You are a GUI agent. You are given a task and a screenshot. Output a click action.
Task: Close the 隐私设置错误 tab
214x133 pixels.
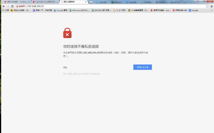(x=86, y=2)
